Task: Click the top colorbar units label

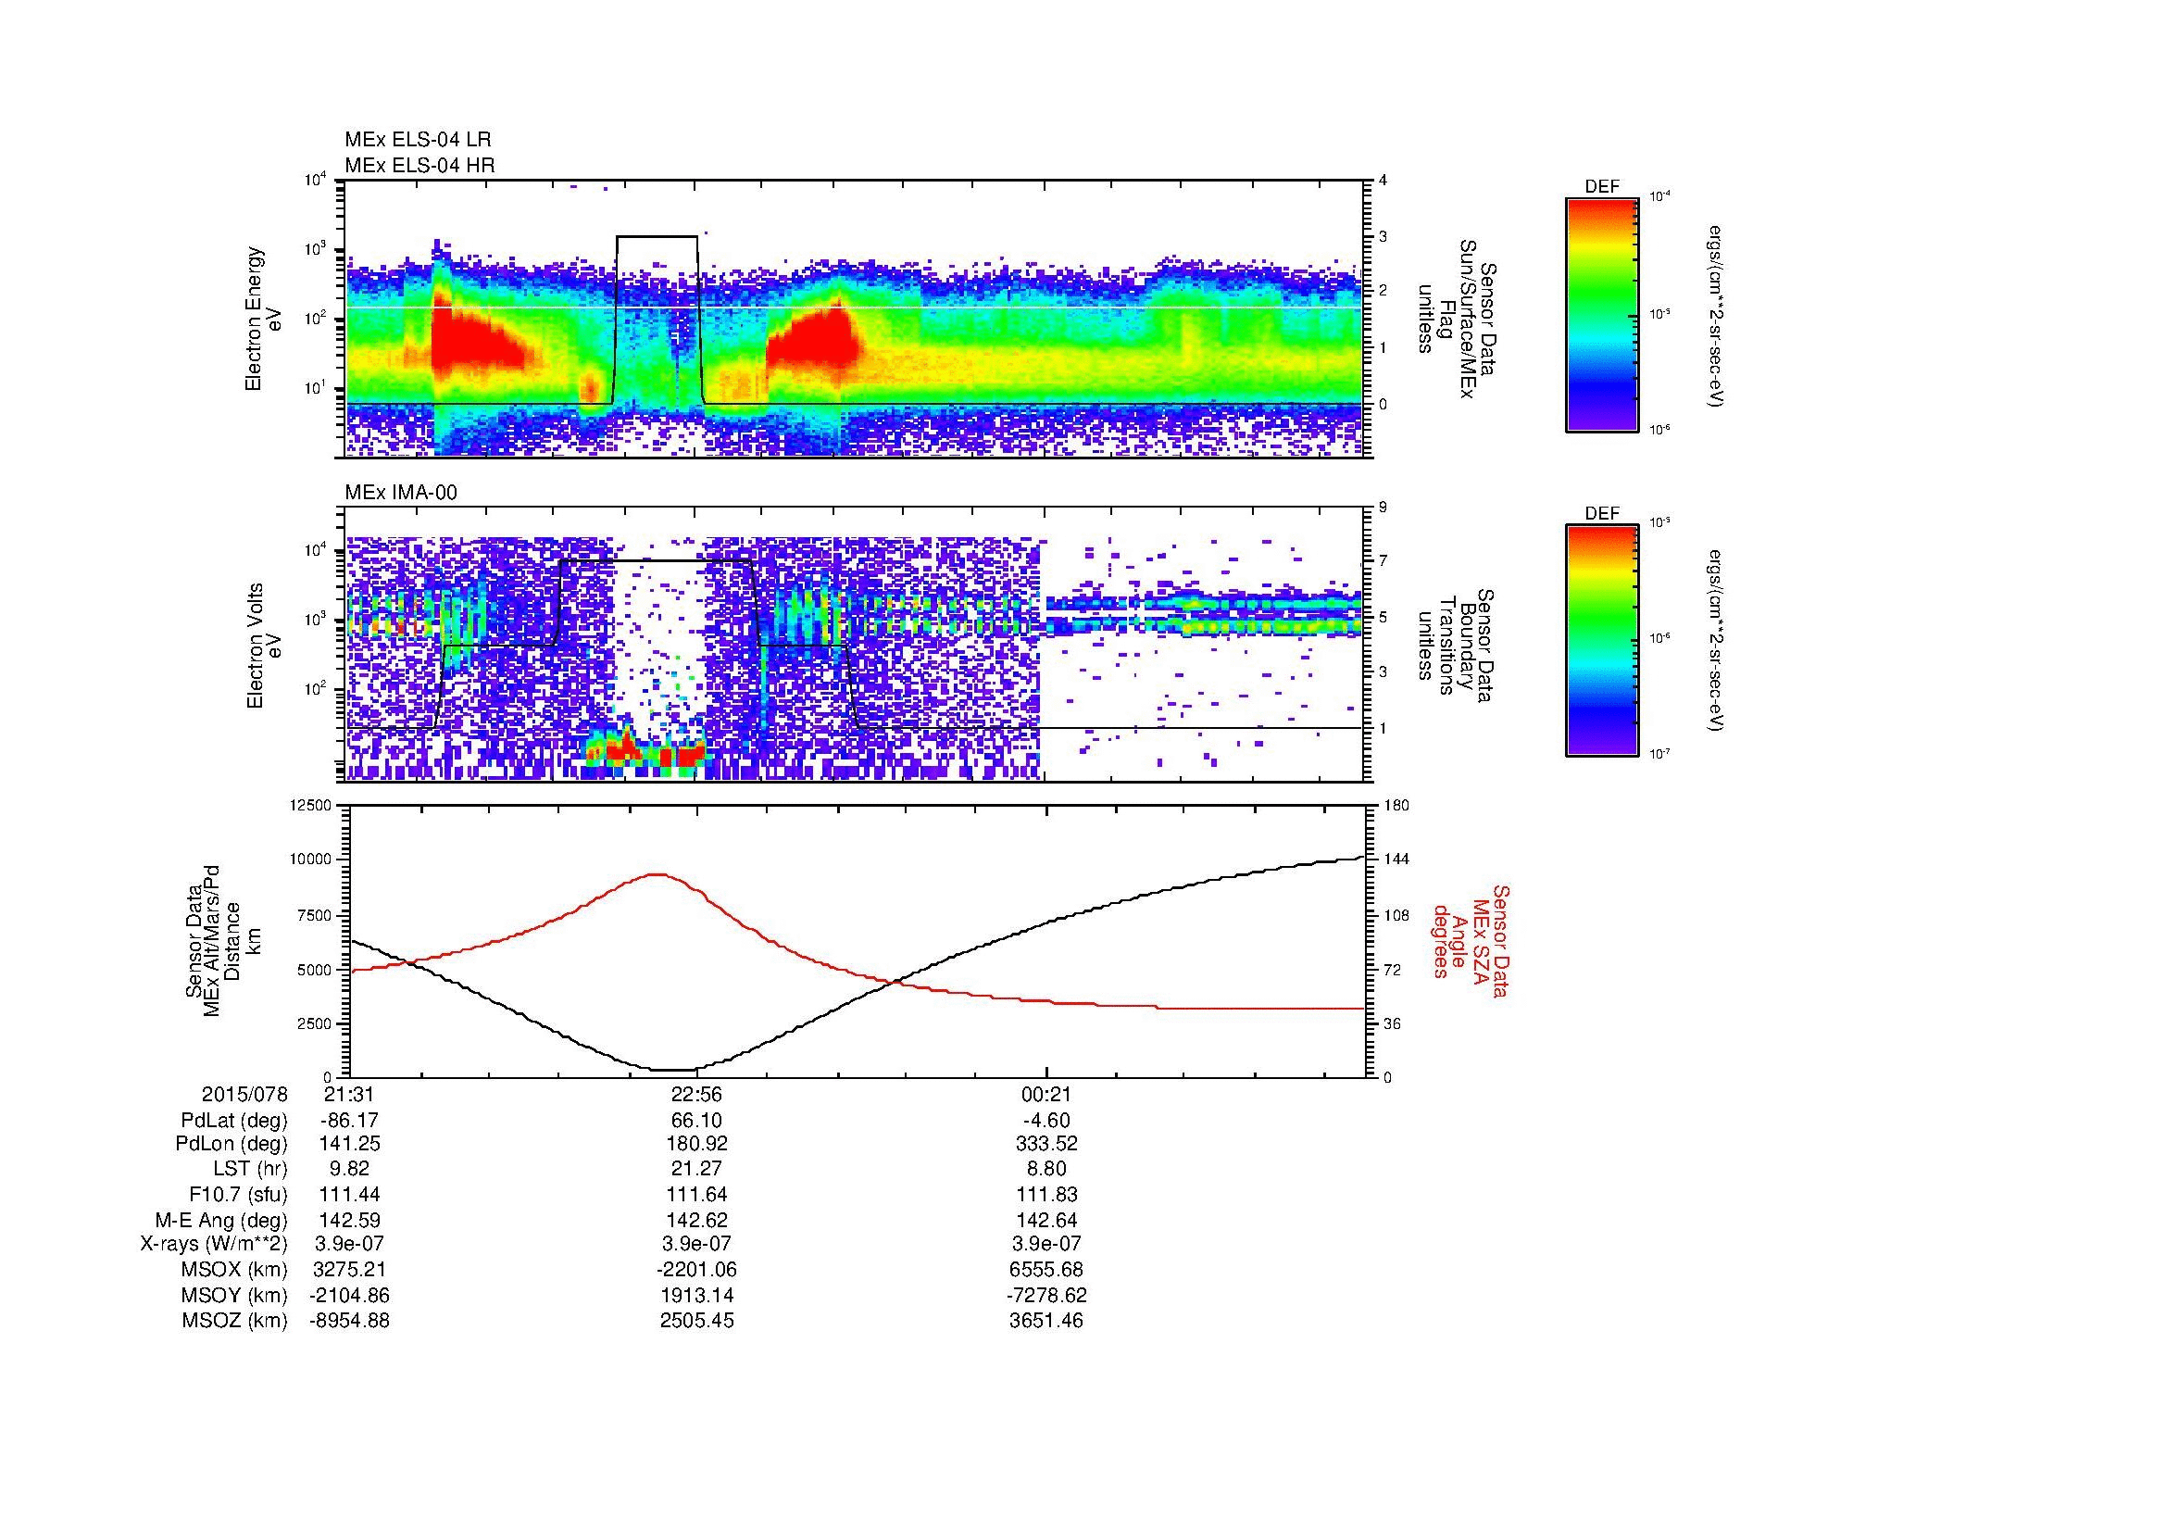Action: pos(1717,315)
